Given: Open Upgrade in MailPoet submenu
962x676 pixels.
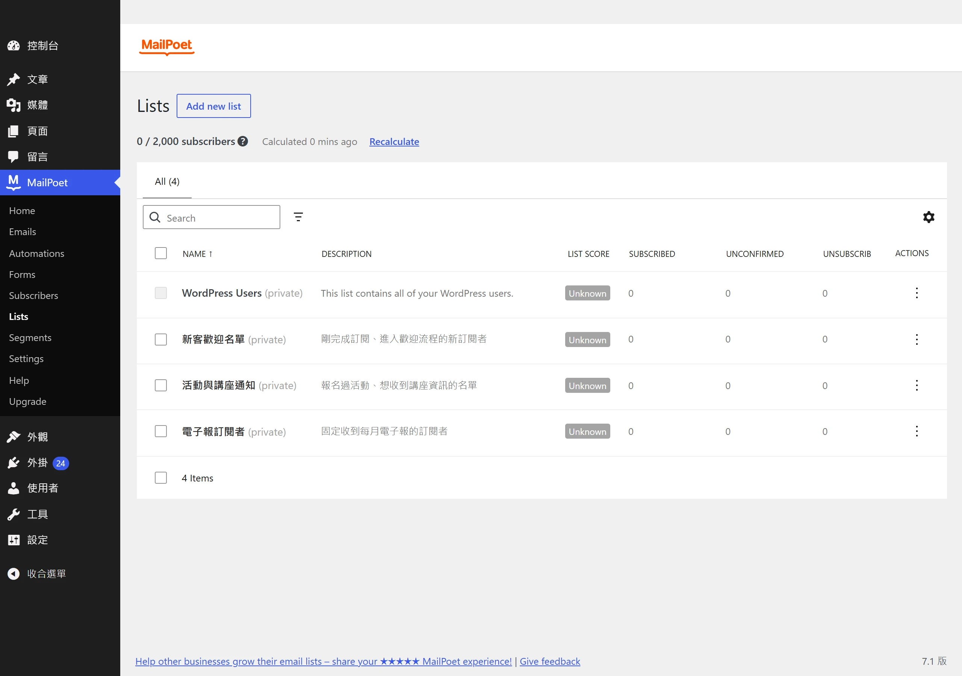Looking at the screenshot, I should 28,401.
